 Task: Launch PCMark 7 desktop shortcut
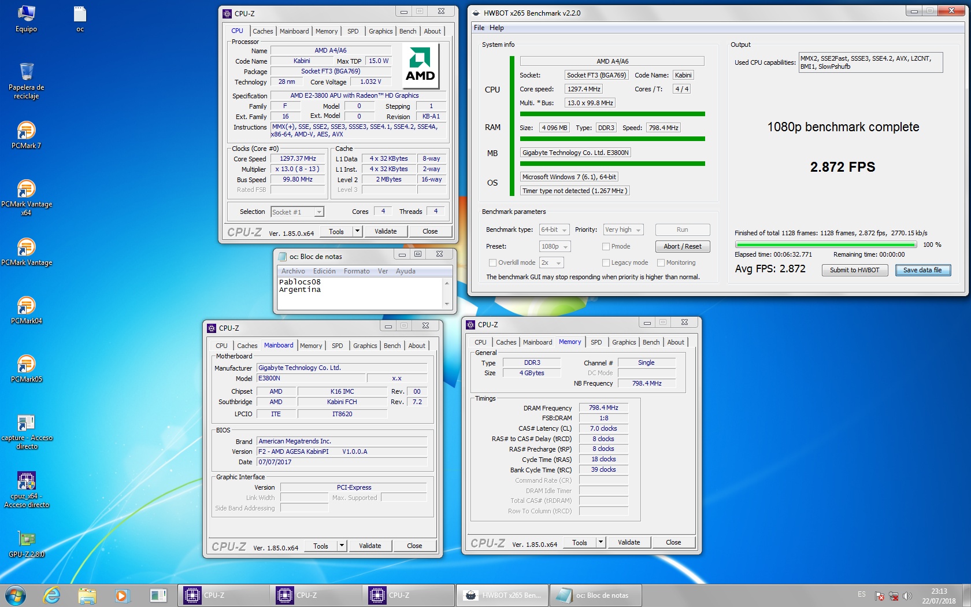[x=26, y=135]
